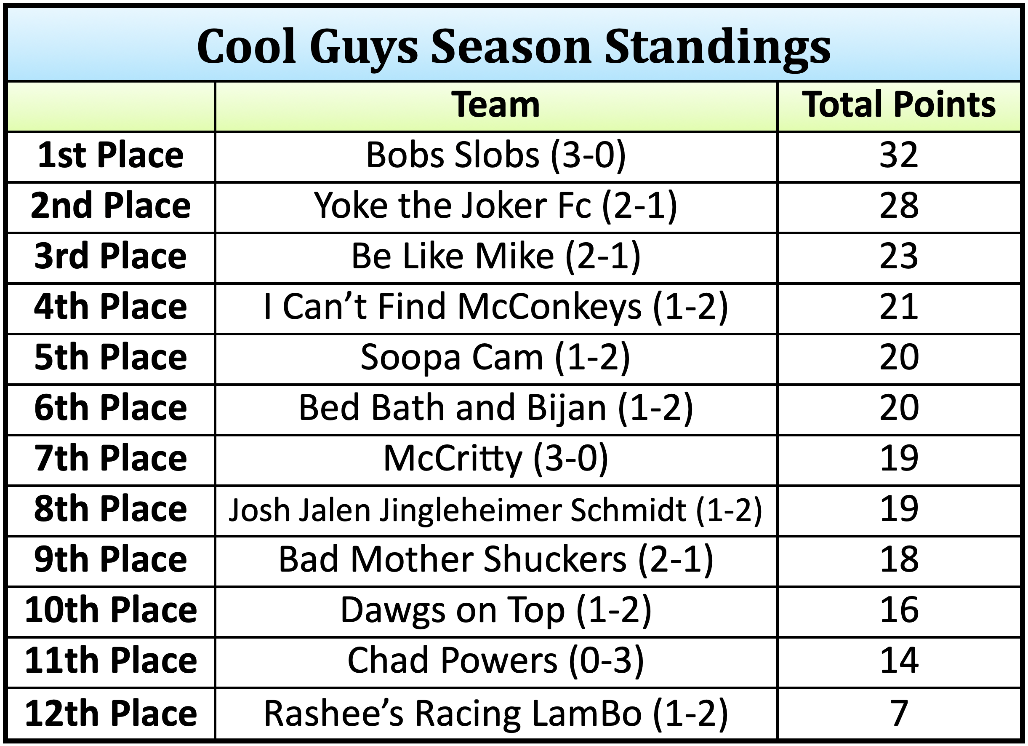Screen dimensions: 1028x746
Task: Select the Dawgs on Top cell
Action: click(495, 610)
